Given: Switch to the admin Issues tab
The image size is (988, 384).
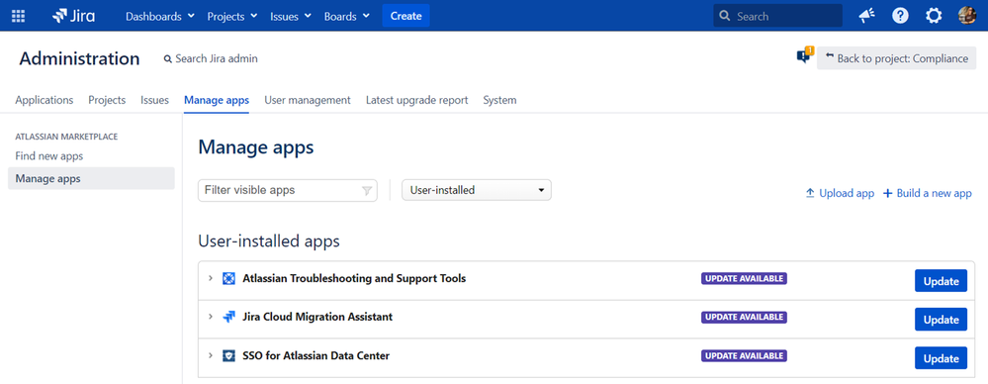Looking at the screenshot, I should 154,100.
